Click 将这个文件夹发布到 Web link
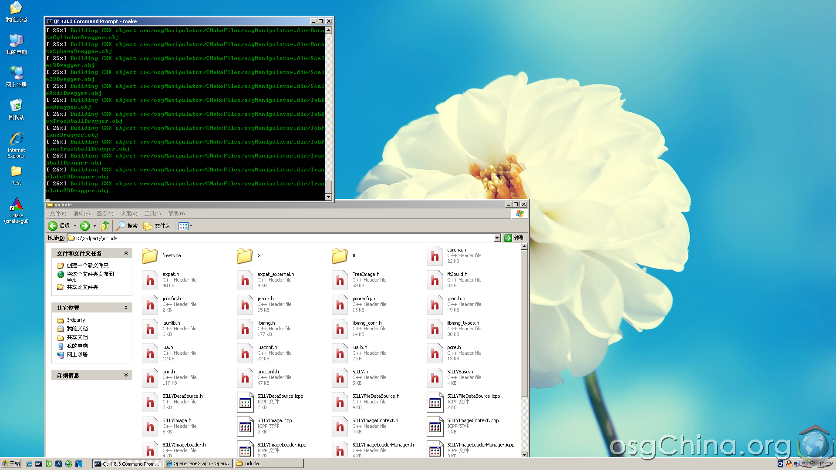The image size is (836, 470). point(90,277)
